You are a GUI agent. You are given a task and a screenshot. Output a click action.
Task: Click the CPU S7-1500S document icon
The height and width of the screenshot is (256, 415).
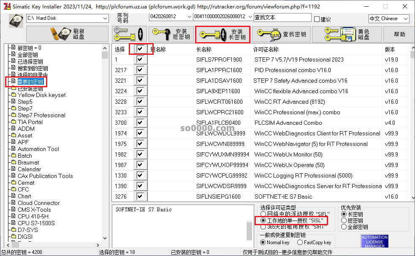(x=14, y=223)
